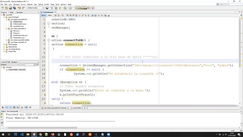Toggle Show Static Members filter in Navigator

11,107
